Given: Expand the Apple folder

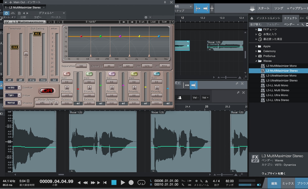Looking at the screenshot, I should click(x=256, y=46).
